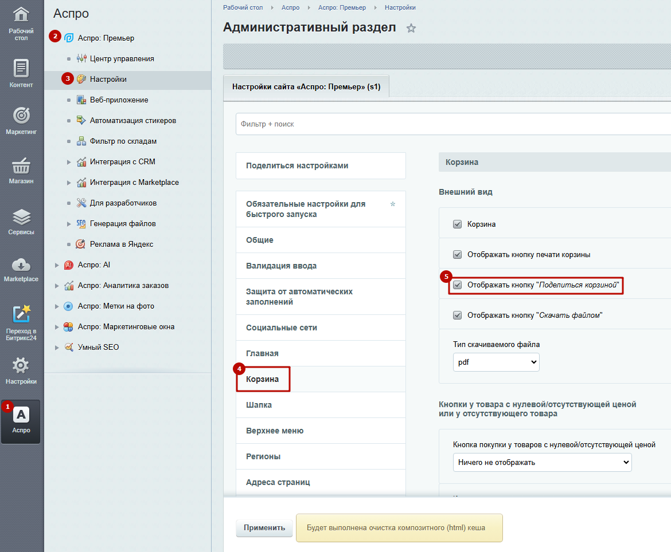Open the Сервисы layers icon
The width and height of the screenshot is (671, 552).
click(21, 218)
